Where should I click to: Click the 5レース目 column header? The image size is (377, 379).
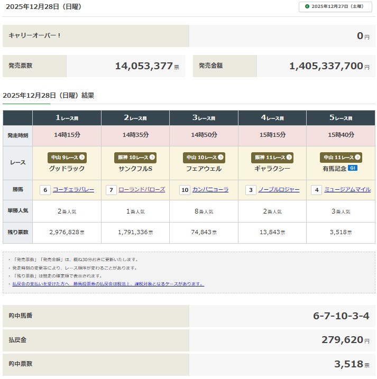(341, 118)
